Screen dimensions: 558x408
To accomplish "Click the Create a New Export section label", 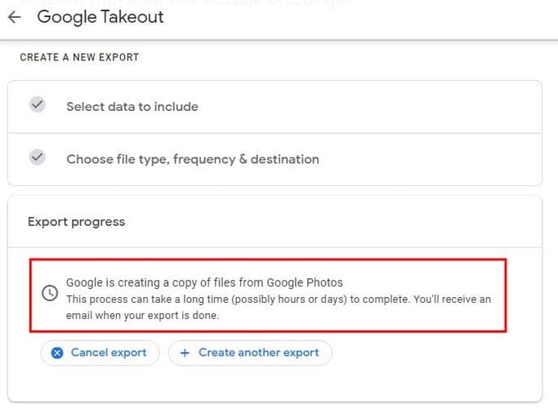I will [x=79, y=57].
